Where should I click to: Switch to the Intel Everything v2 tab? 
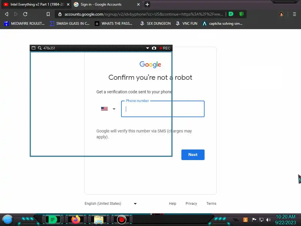pos(36,4)
